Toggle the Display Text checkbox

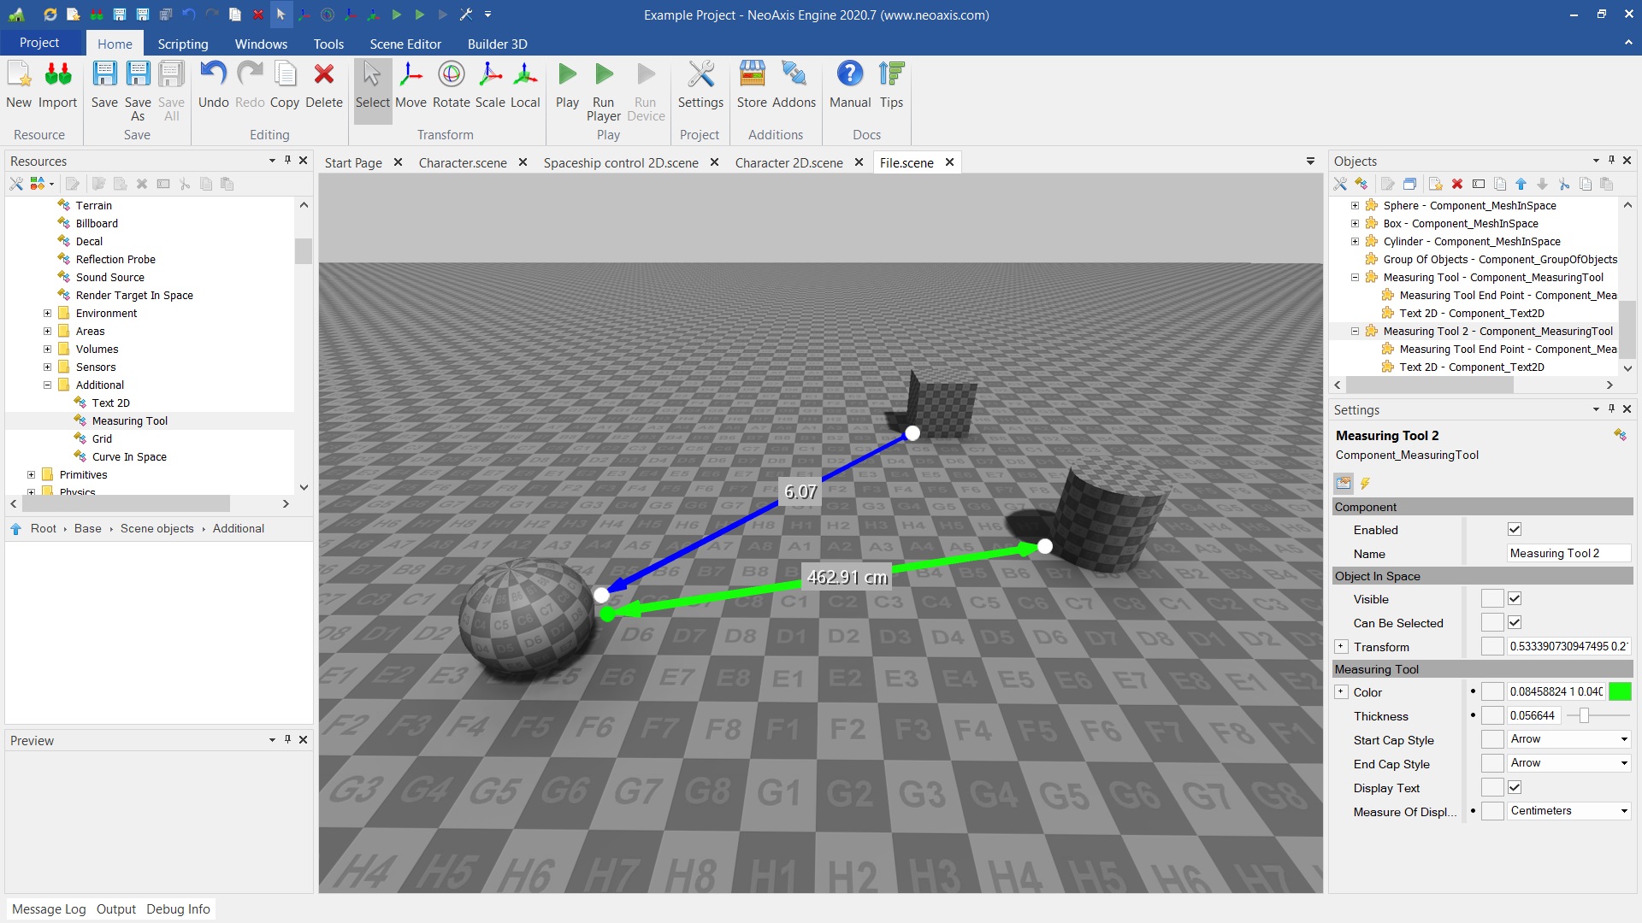click(1515, 788)
